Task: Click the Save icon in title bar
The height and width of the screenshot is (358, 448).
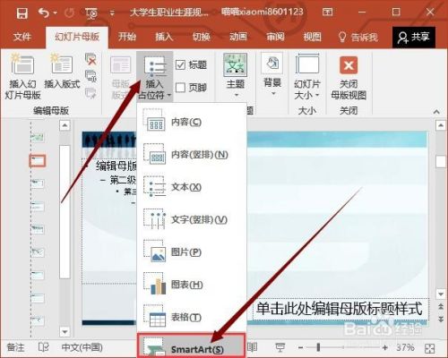Action: pos(22,13)
